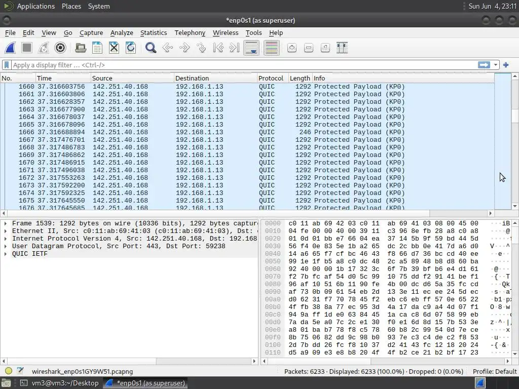The height and width of the screenshot is (389, 519).
Task: Click the date and time clock
Action: click(x=493, y=6)
